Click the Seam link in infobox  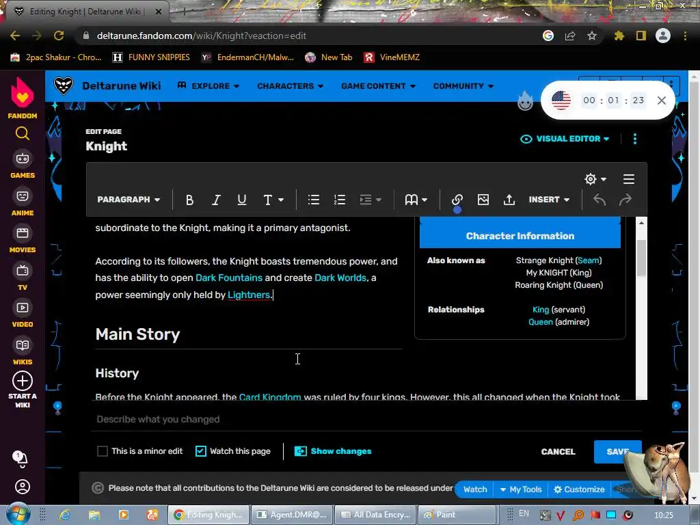pos(589,260)
